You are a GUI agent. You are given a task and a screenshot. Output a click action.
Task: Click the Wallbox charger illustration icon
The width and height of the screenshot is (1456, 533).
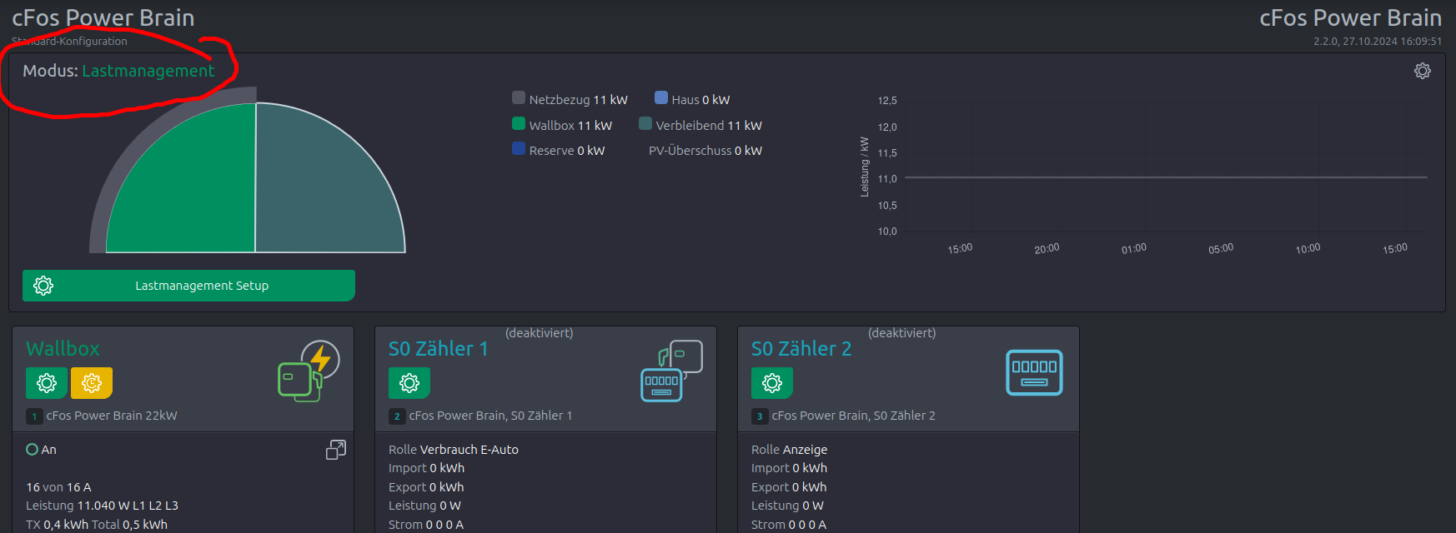309,371
